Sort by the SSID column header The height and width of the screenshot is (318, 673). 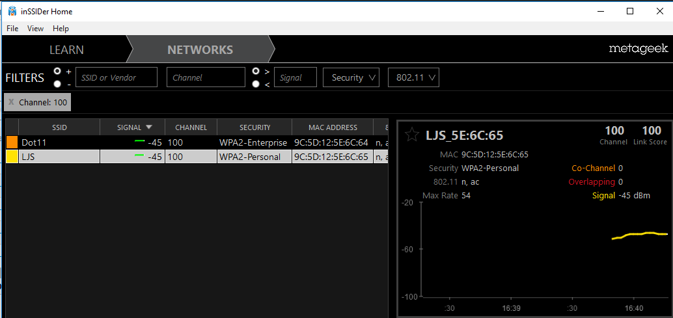tap(59, 127)
